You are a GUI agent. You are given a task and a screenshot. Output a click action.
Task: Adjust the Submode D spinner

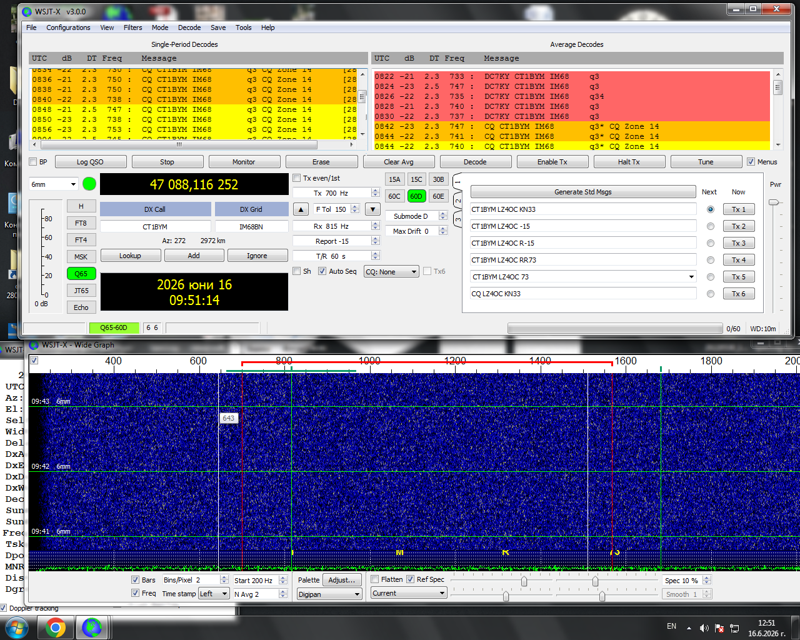coord(443,216)
